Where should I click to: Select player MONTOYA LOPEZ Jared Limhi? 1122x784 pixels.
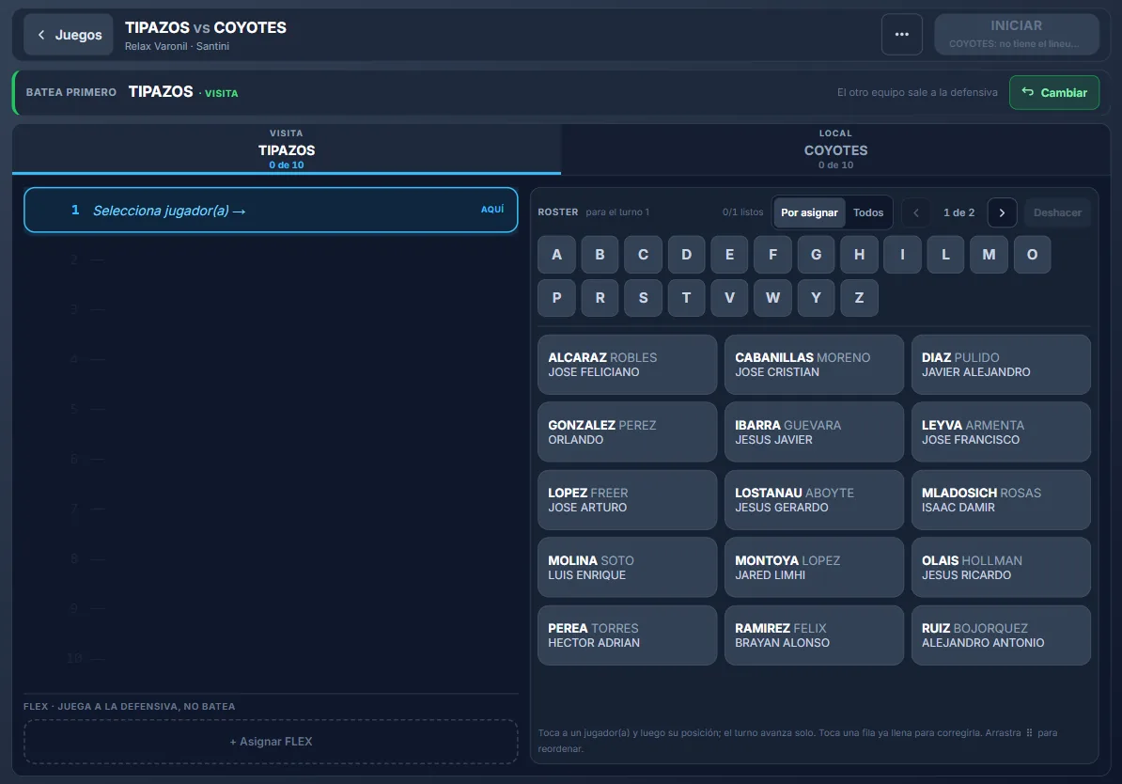coord(815,567)
